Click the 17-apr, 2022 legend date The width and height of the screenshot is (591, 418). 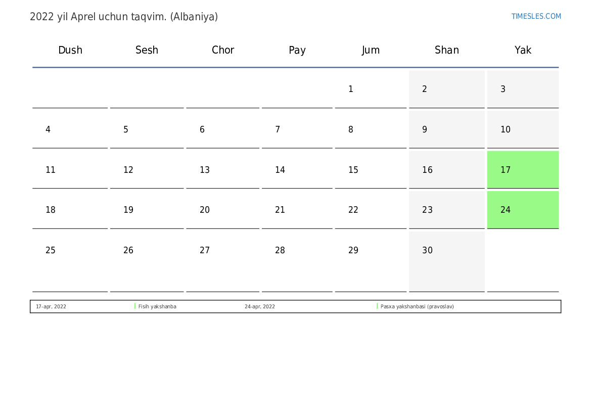[51, 306]
